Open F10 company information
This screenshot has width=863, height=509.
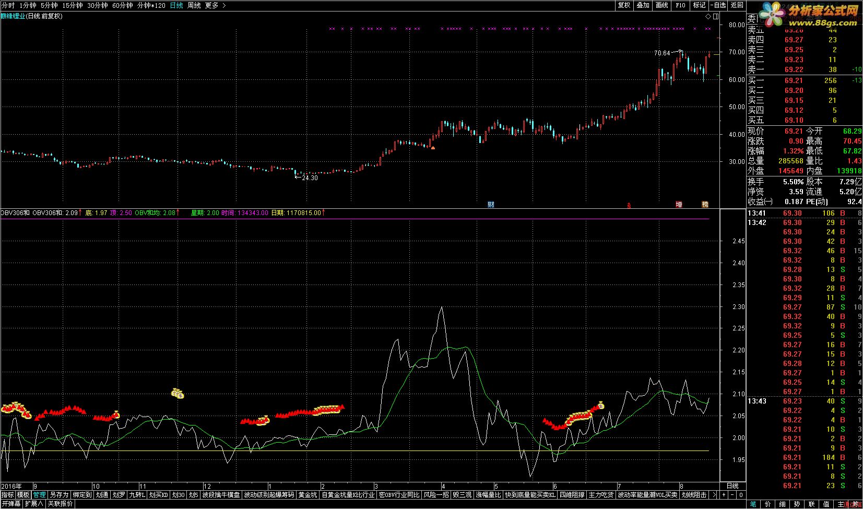point(680,5)
